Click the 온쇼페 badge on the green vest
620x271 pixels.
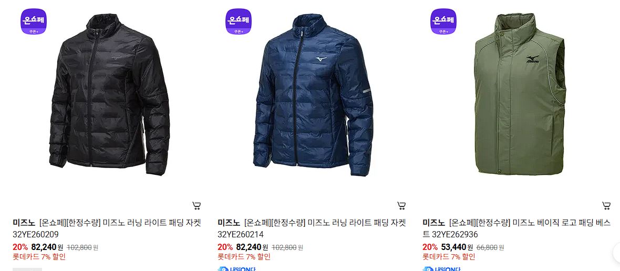click(x=443, y=22)
